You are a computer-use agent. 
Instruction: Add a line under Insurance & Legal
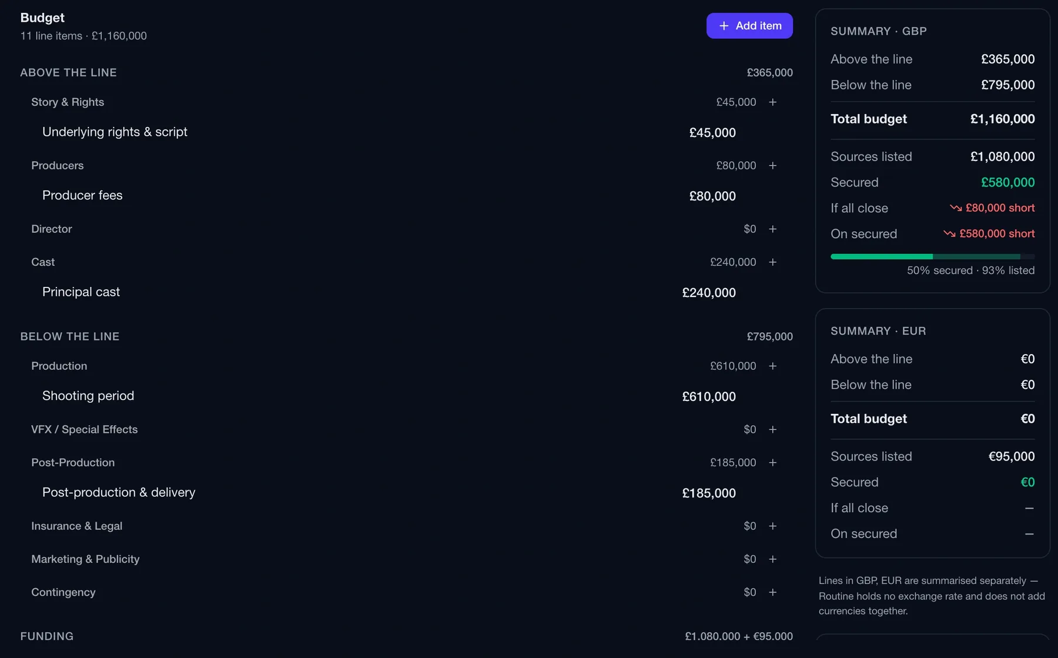coord(772,526)
